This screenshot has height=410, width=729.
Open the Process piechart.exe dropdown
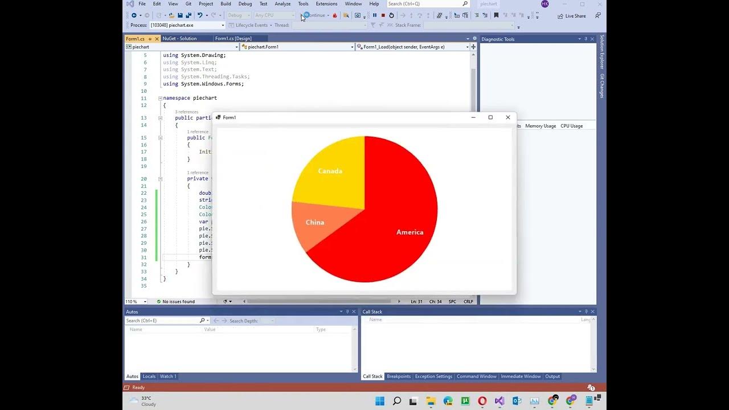[x=187, y=25]
